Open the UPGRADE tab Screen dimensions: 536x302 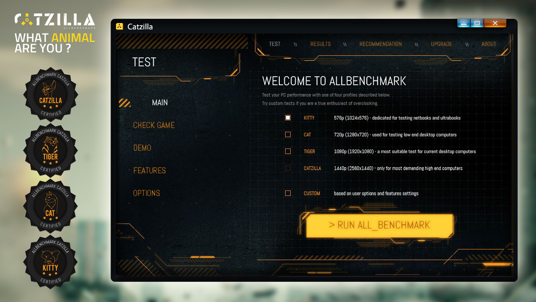point(441,44)
